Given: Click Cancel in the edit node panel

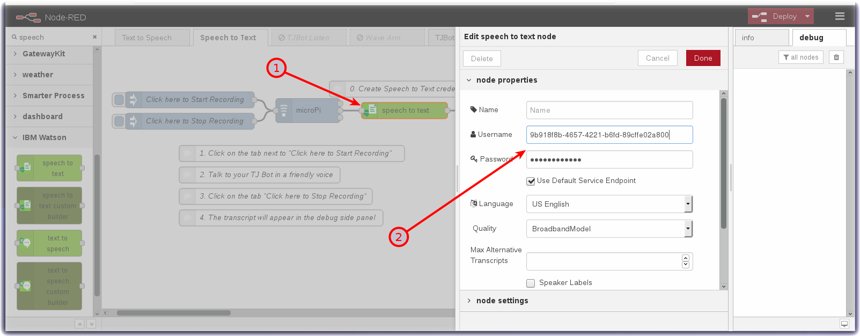Looking at the screenshot, I should pyautogui.click(x=658, y=58).
